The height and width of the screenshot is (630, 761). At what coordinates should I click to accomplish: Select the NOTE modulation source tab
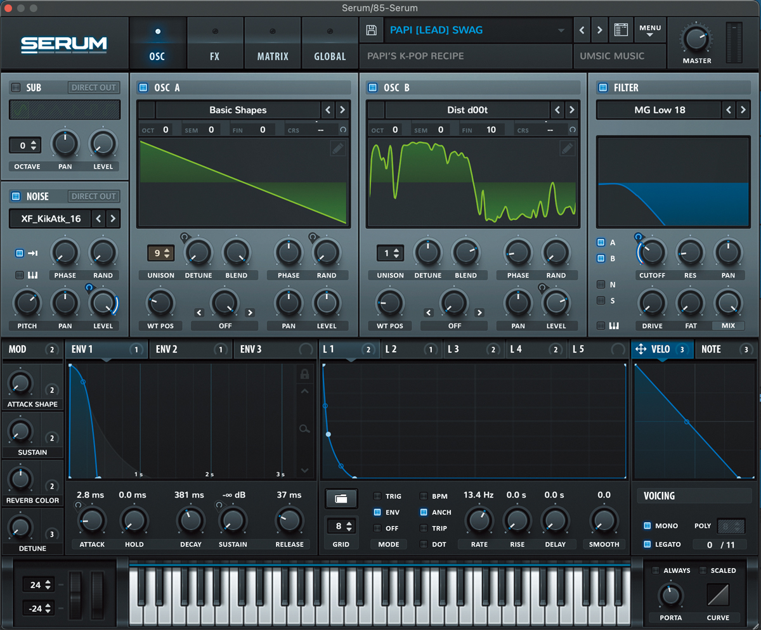tap(725, 349)
